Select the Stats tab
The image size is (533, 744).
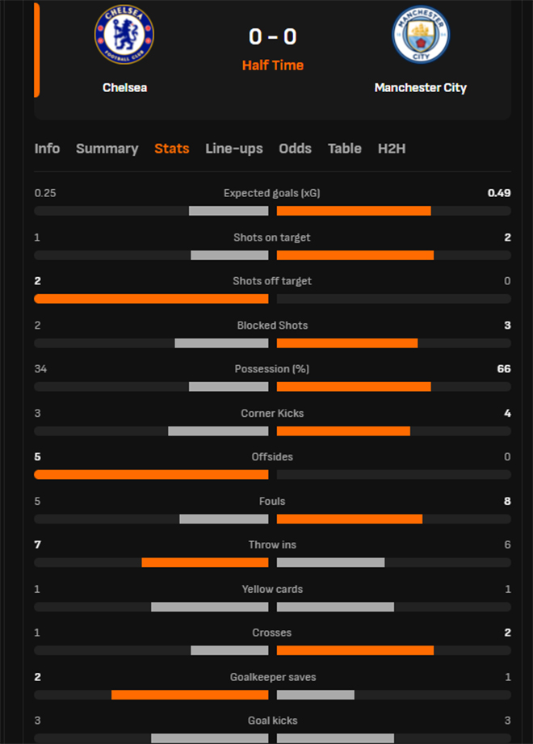pyautogui.click(x=172, y=149)
